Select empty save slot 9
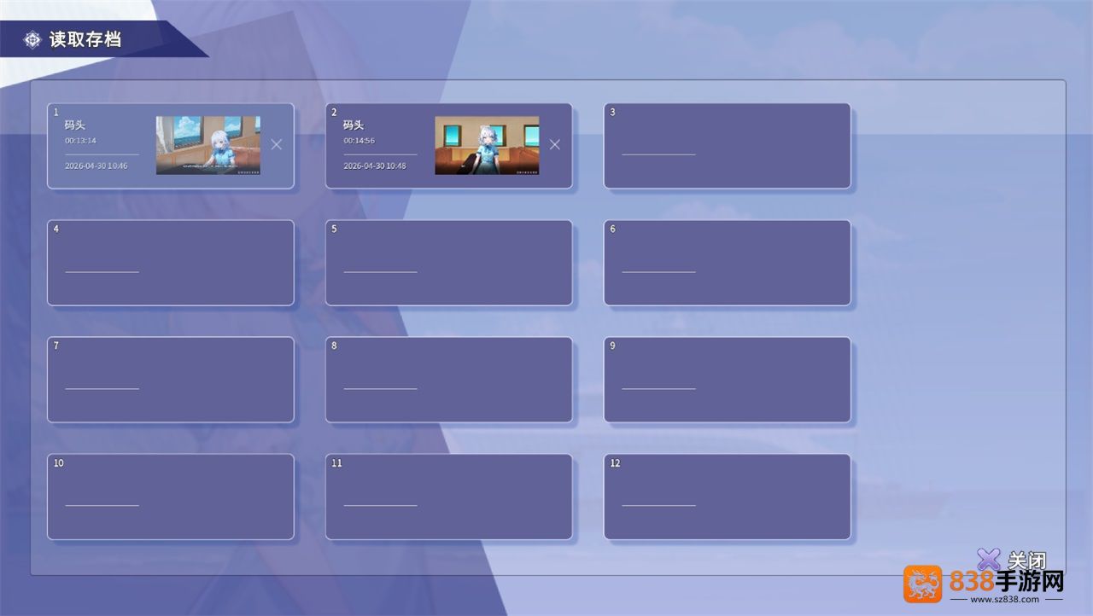 point(727,380)
